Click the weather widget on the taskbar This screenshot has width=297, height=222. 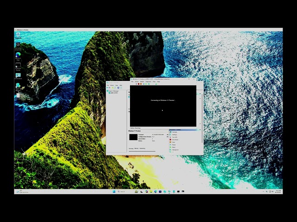(23, 191)
